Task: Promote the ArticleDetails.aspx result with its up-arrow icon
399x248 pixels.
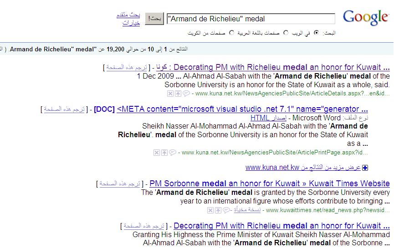Action: click(178, 94)
